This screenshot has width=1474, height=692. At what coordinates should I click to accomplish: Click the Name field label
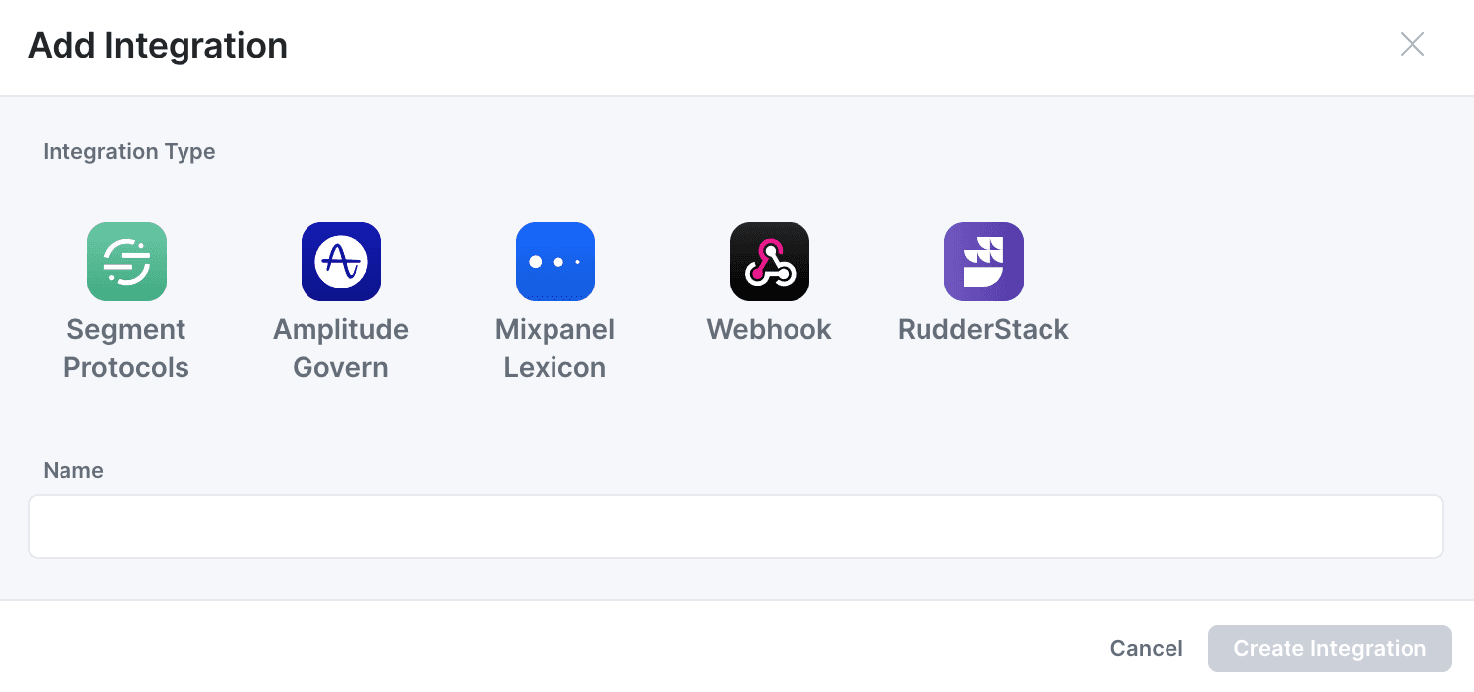[73, 470]
